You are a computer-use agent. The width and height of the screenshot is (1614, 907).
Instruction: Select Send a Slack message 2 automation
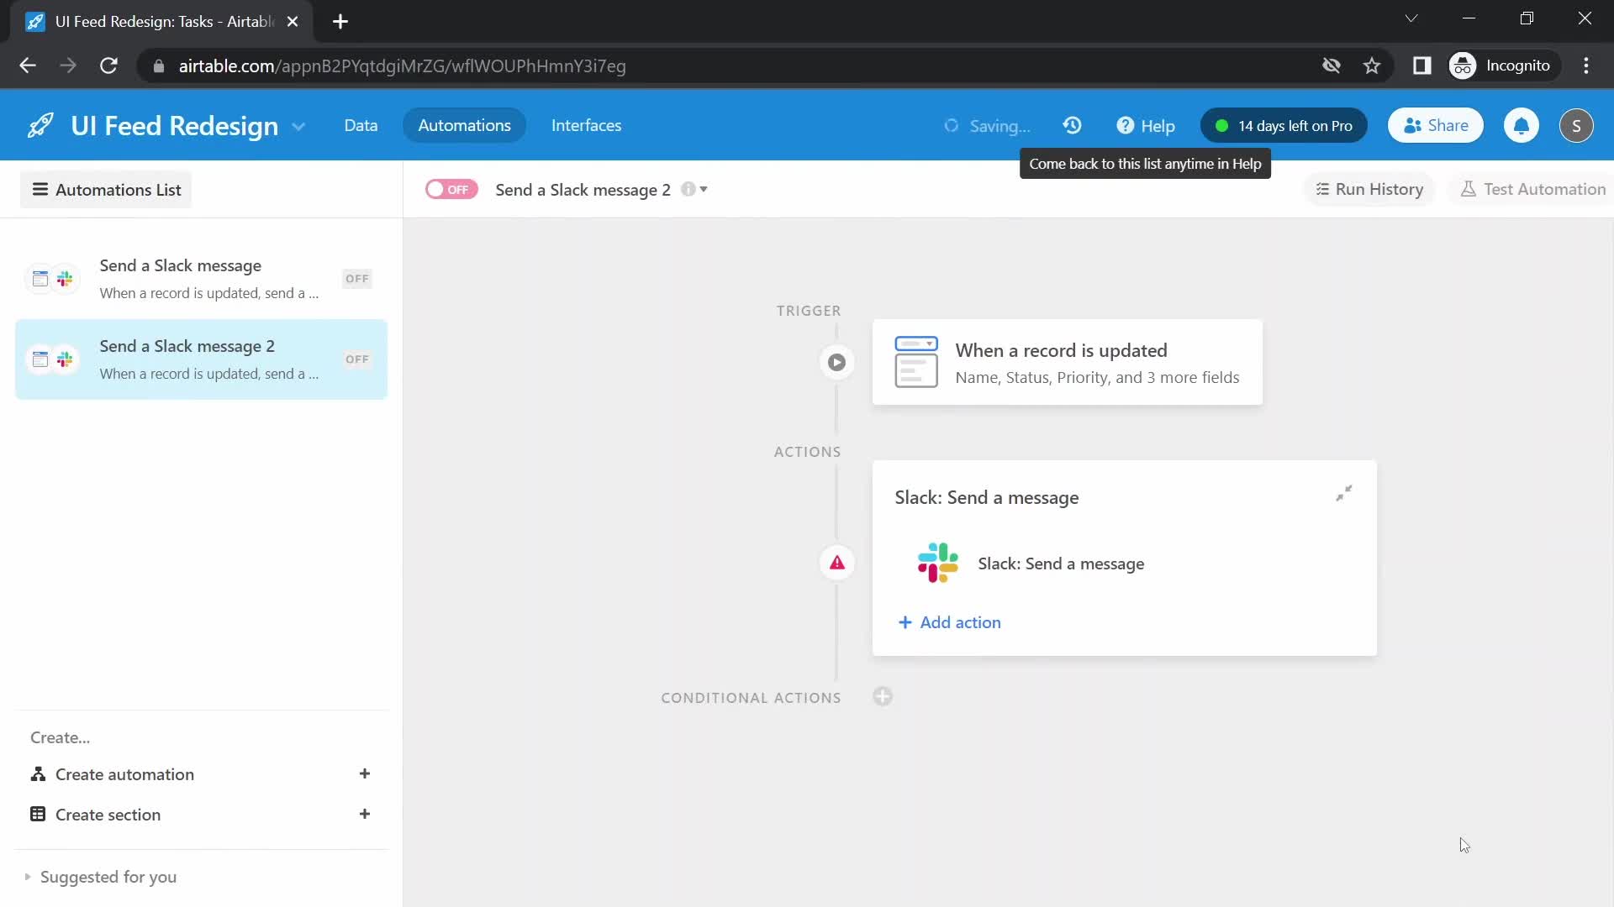(201, 359)
